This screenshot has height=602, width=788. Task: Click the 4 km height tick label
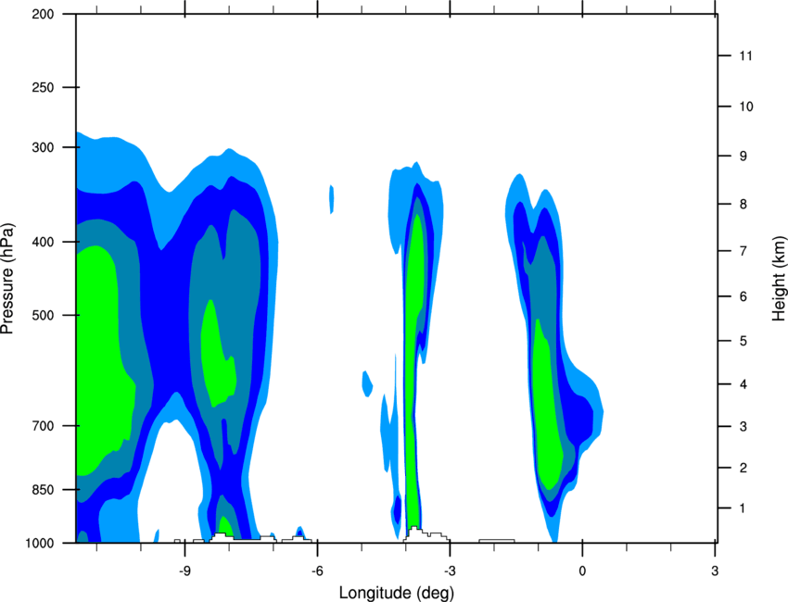point(744,384)
